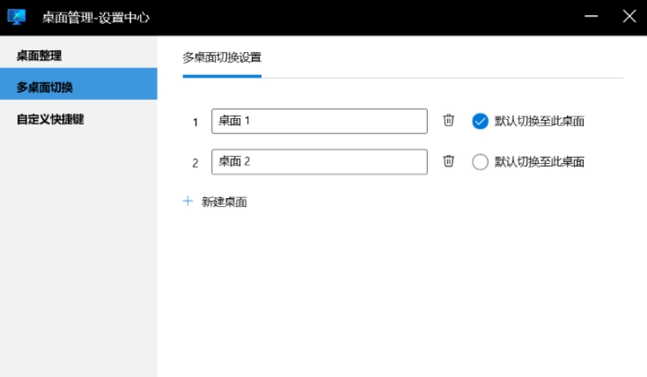The width and height of the screenshot is (647, 377).
Task: Click the 桌面管理-设置中心 window title
Action: tap(95, 18)
